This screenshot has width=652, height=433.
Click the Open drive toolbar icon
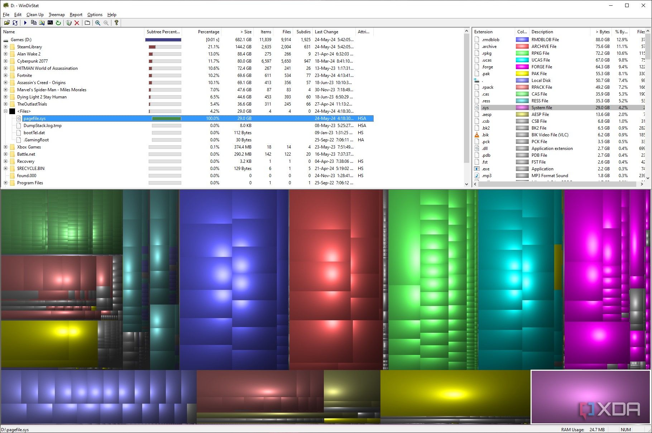[x=6, y=23]
